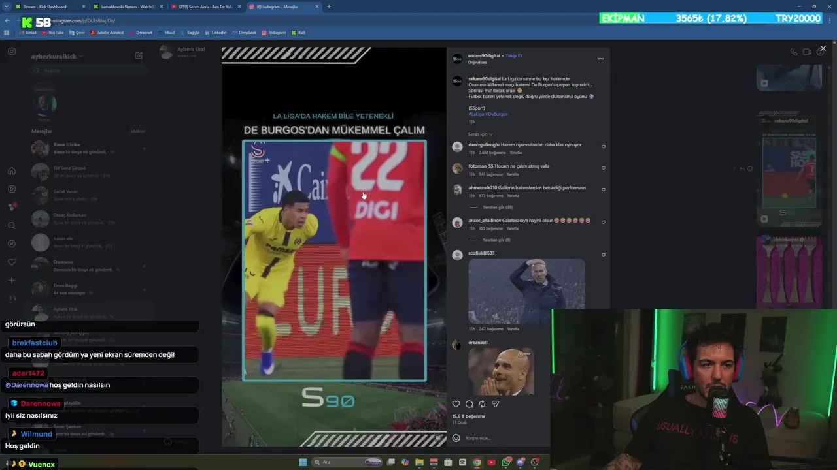Open Explore compass in Instagram sidebar
This screenshot has height=470, width=837.
(12, 244)
